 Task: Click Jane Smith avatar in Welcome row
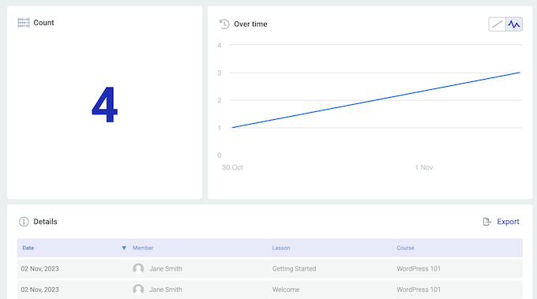pos(138,290)
